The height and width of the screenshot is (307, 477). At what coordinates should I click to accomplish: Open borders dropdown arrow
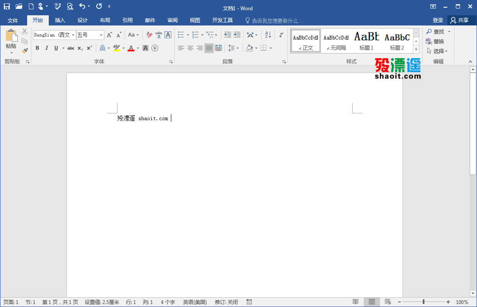[x=271, y=48]
